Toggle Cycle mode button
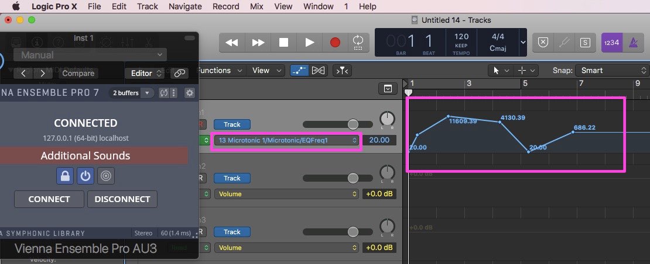Screen dimensions: 650x264 (358, 42)
